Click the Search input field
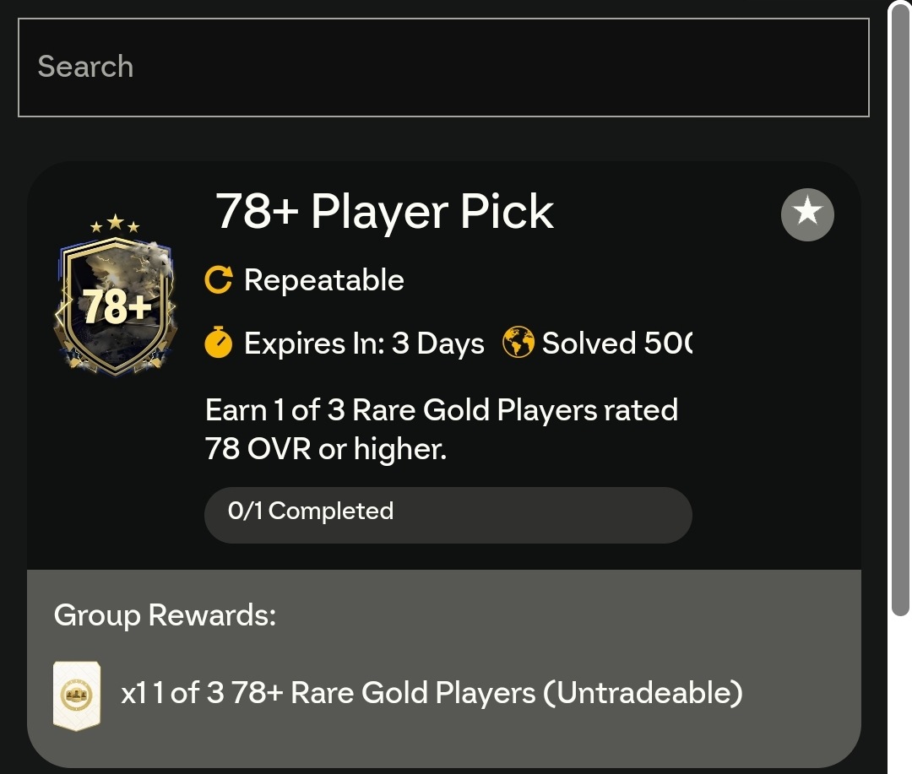The width and height of the screenshot is (912, 774). point(443,68)
